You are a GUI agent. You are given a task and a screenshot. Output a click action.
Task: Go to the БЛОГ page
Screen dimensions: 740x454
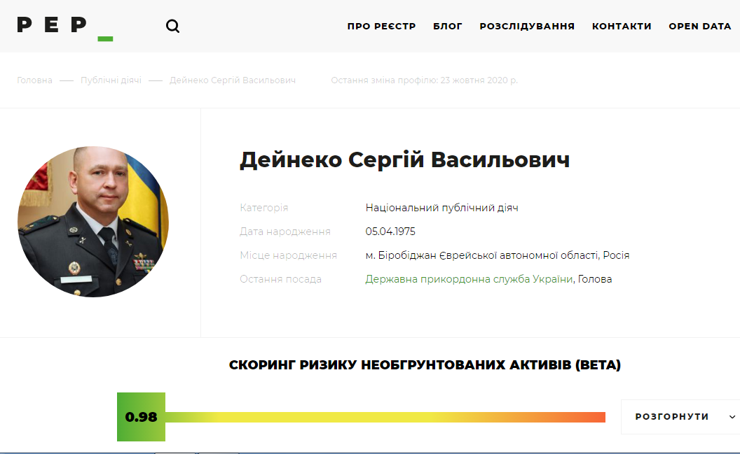coord(448,27)
